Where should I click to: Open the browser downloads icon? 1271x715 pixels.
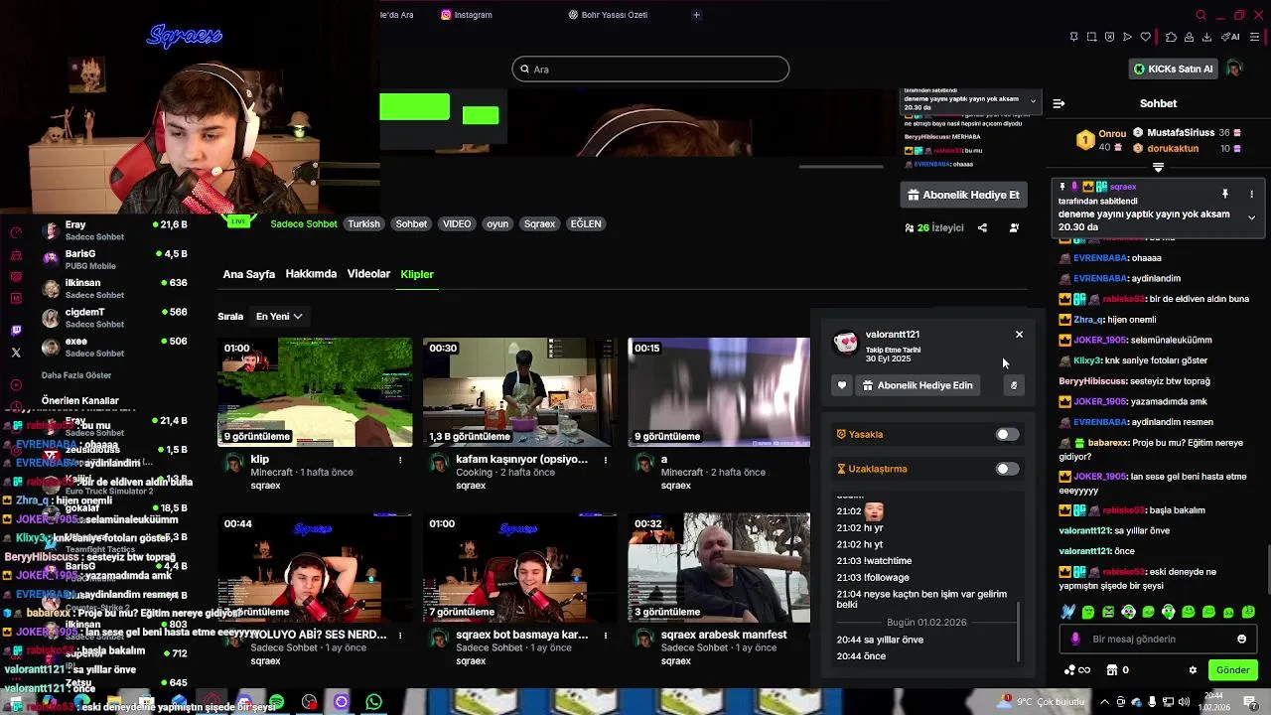coord(1206,37)
